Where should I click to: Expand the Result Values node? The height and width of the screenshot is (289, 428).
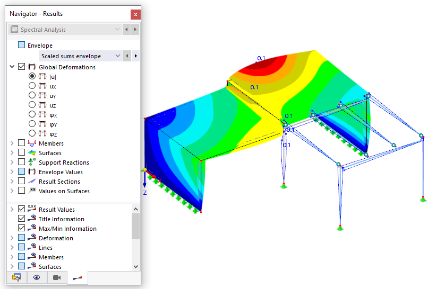pos(12,209)
